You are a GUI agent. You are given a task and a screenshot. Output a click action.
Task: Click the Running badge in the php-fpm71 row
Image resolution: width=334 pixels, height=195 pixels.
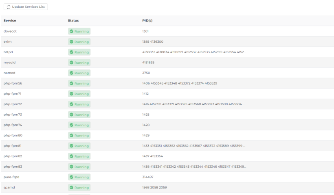79,94
